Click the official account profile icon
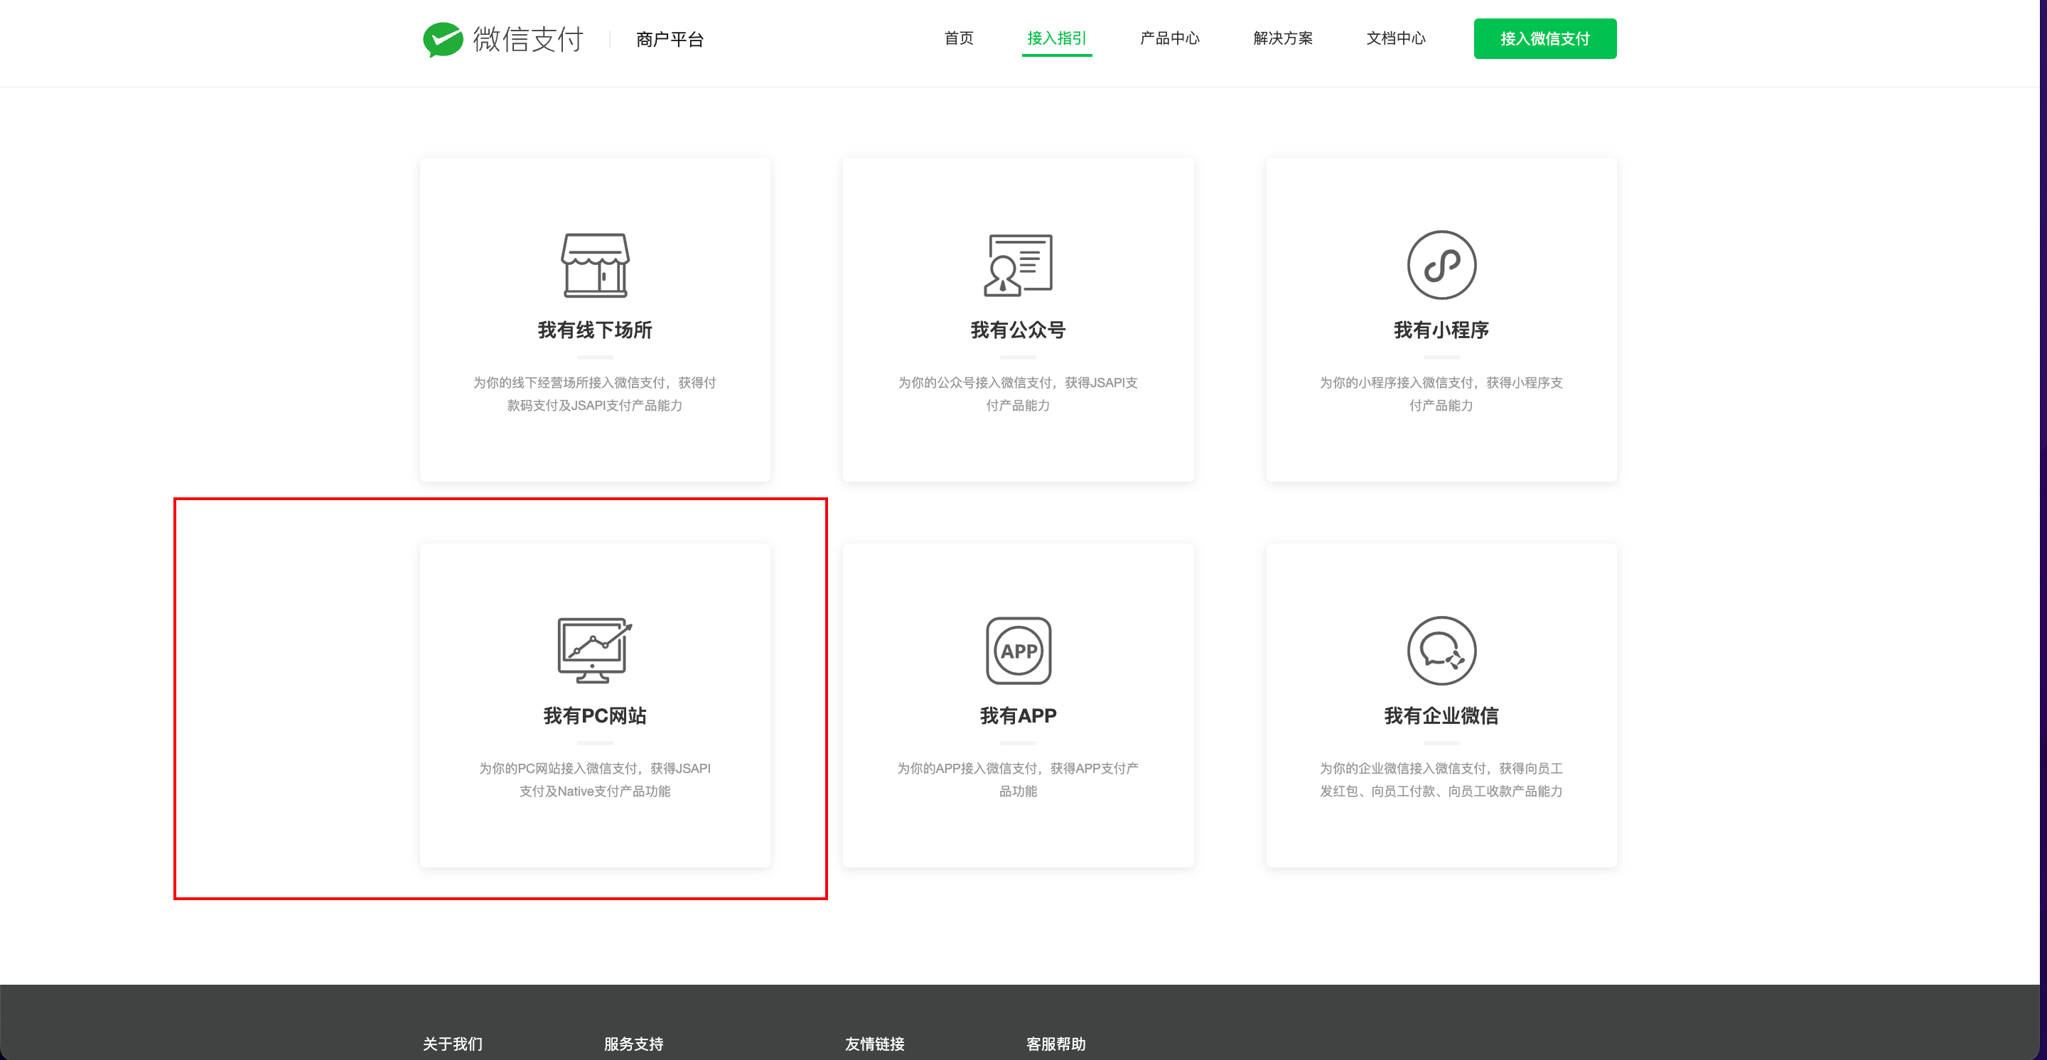 [x=1018, y=265]
